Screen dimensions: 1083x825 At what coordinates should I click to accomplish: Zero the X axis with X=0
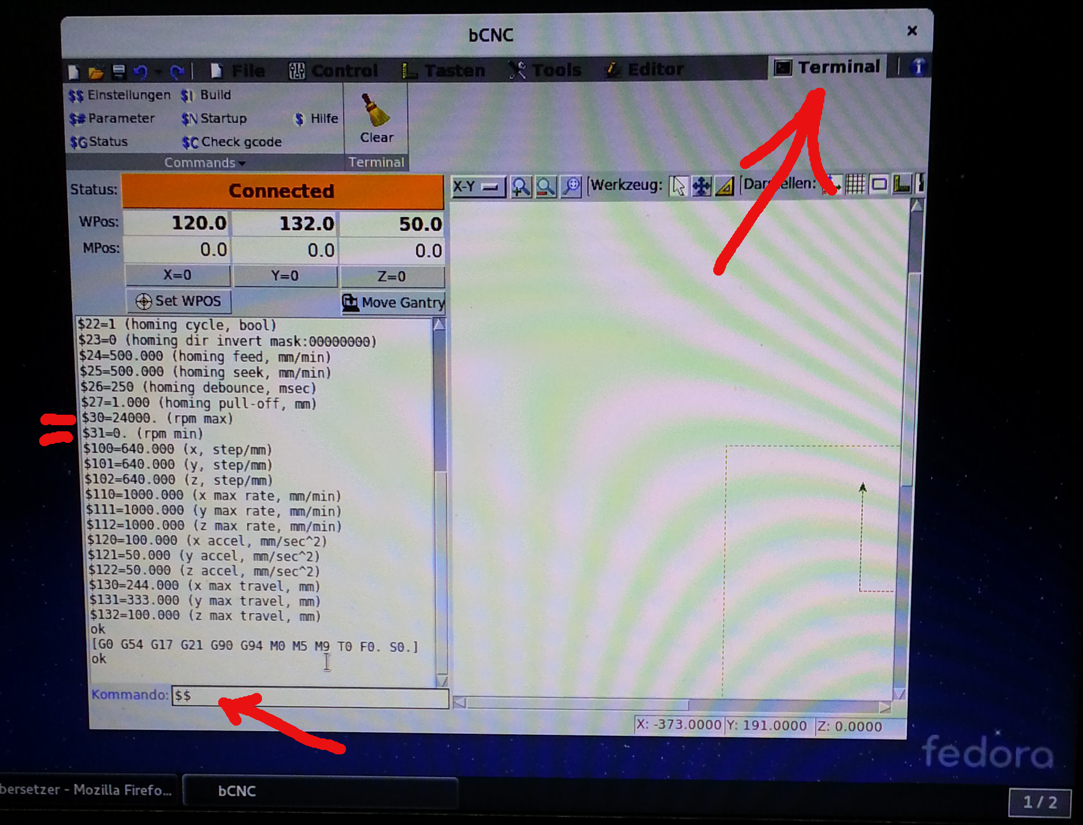coord(177,275)
